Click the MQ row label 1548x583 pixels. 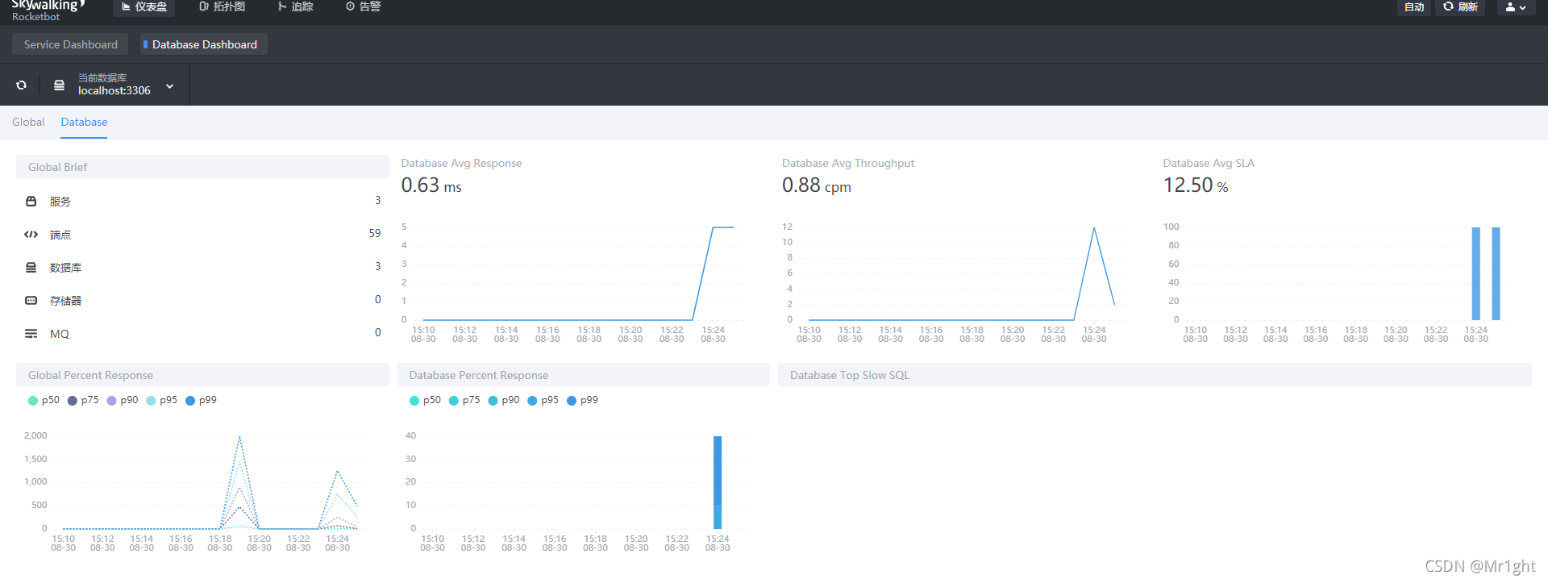60,334
